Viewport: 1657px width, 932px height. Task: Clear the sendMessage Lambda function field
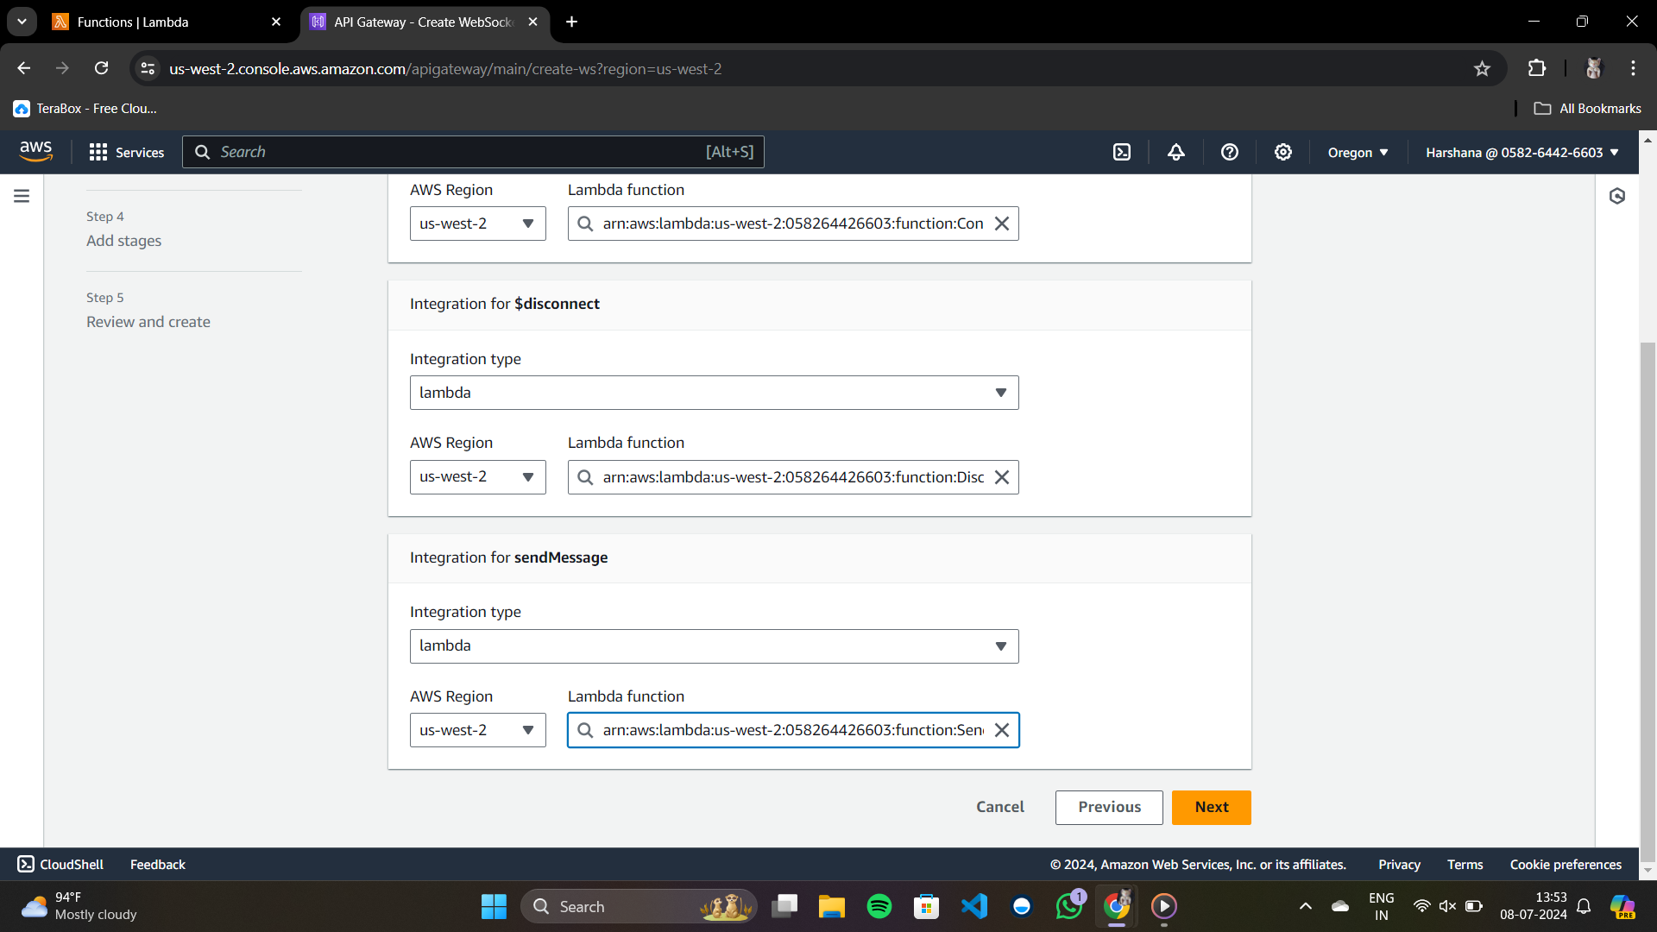coord(1001,730)
